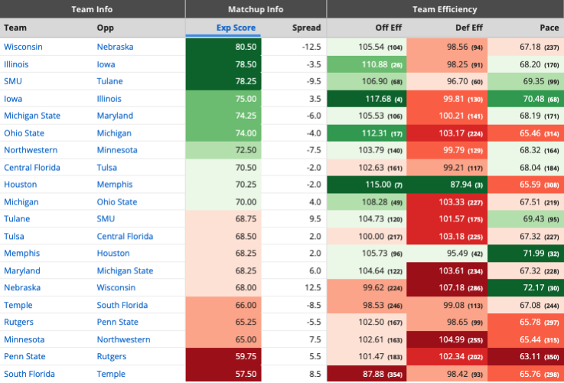This screenshot has height=383, width=564.
Task: Select Penn State's 63.11 pace cell
Action: pyautogui.click(x=526, y=357)
